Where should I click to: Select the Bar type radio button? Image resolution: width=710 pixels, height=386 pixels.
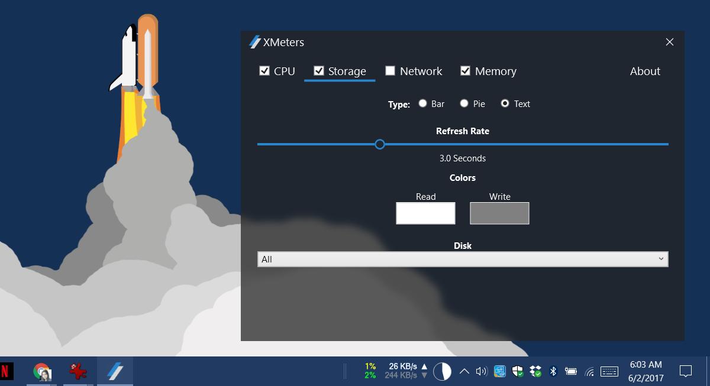(422, 103)
